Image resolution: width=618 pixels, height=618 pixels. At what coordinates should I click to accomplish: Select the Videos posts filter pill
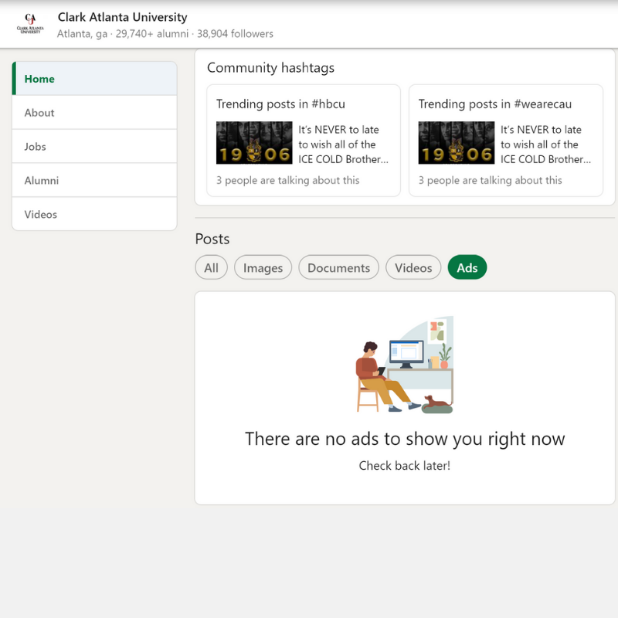point(413,267)
